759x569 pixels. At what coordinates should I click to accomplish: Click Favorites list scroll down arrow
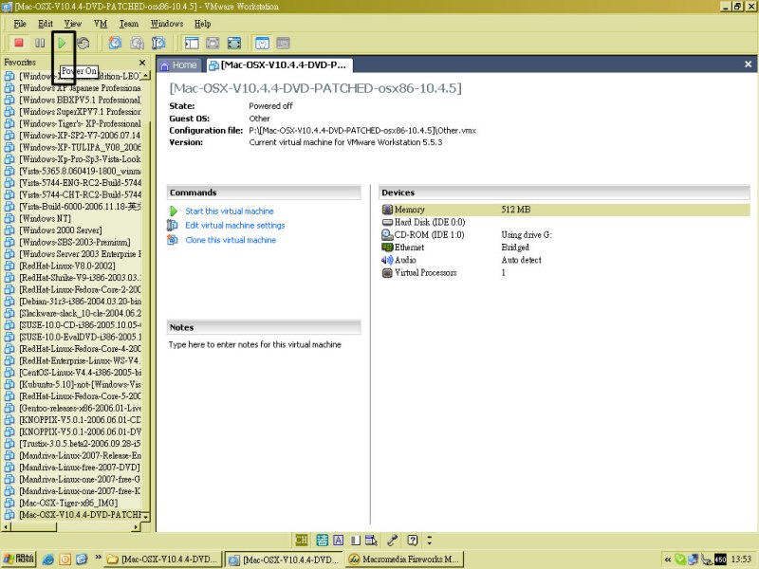pos(146,517)
